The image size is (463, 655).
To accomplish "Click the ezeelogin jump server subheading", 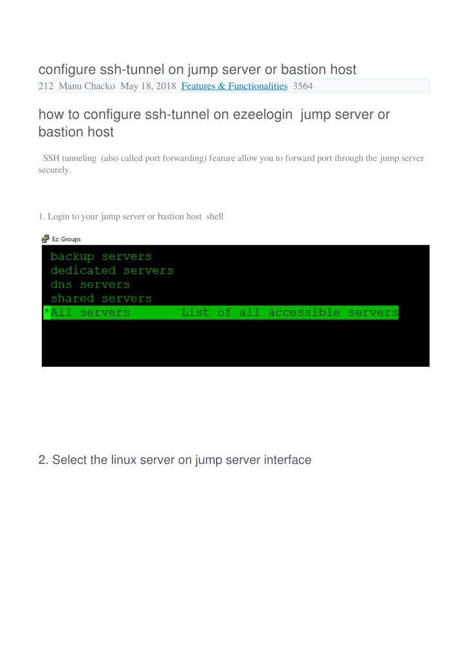I will 213,123.
